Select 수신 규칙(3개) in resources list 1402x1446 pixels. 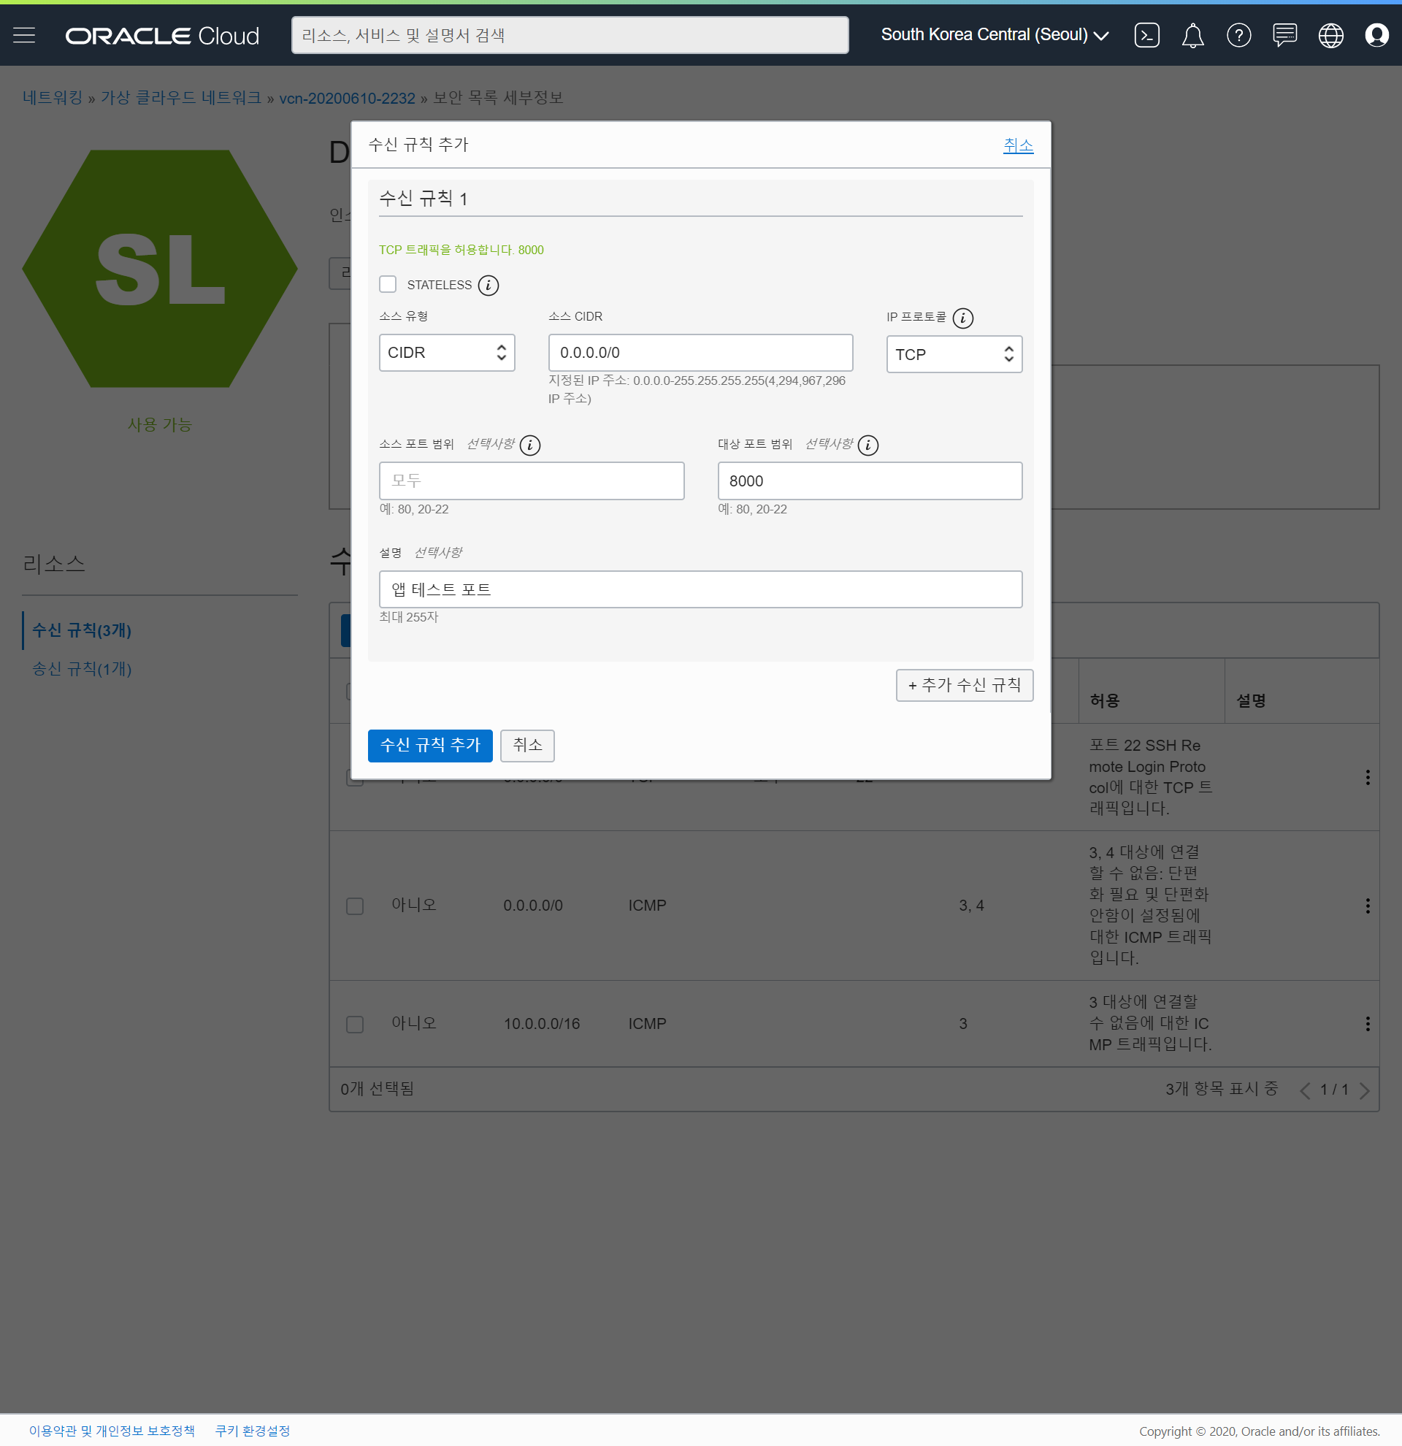tap(82, 630)
